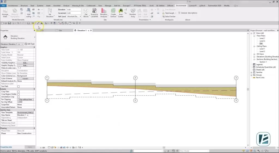Image resolution: width=279 pixels, height=153 pixels.
Task: Expand the 3D Views tree node
Action: click(254, 54)
